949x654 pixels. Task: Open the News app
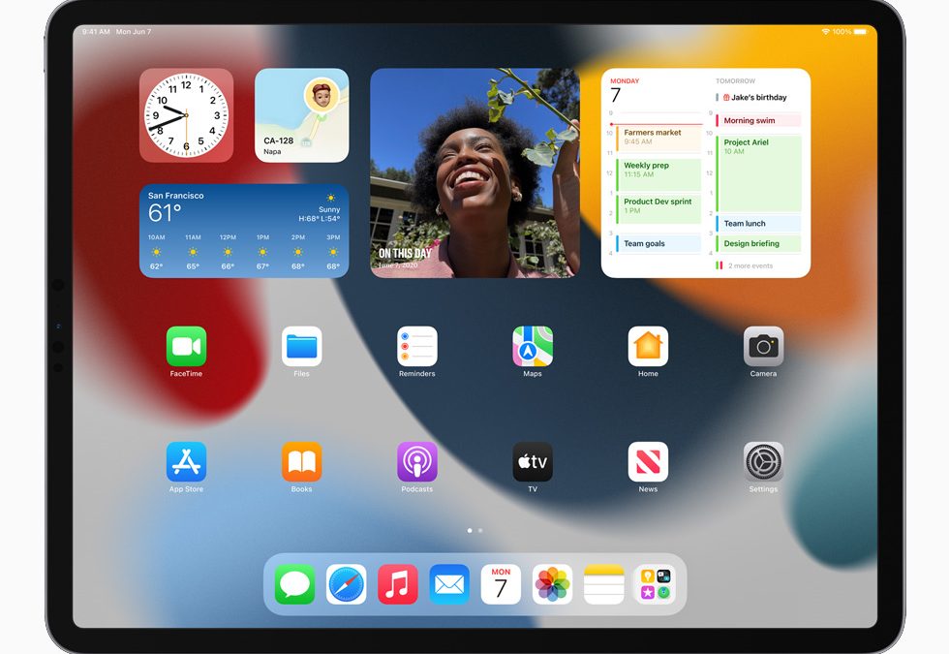648,461
